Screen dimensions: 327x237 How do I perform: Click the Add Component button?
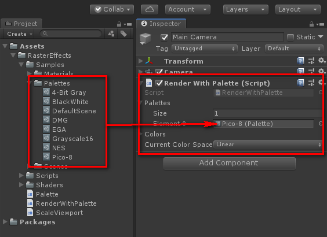tap(230, 164)
